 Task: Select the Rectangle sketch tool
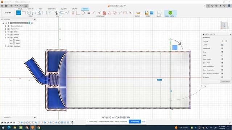pyautogui.click(x=24, y=13)
